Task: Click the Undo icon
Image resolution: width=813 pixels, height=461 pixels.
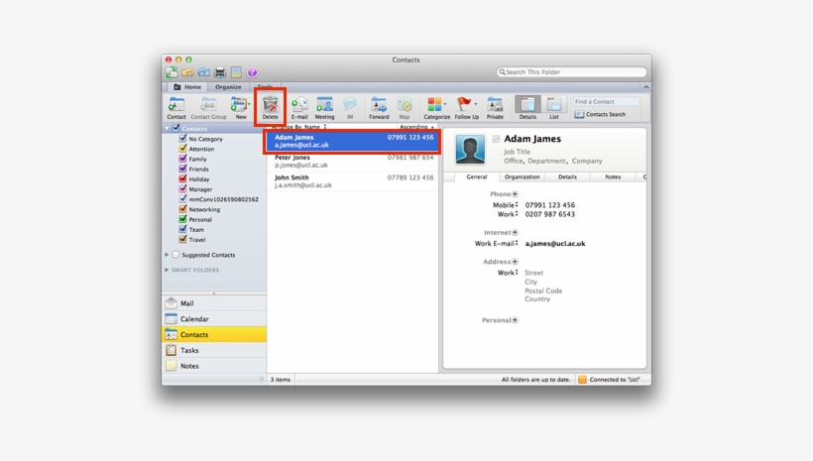Action: click(x=187, y=72)
